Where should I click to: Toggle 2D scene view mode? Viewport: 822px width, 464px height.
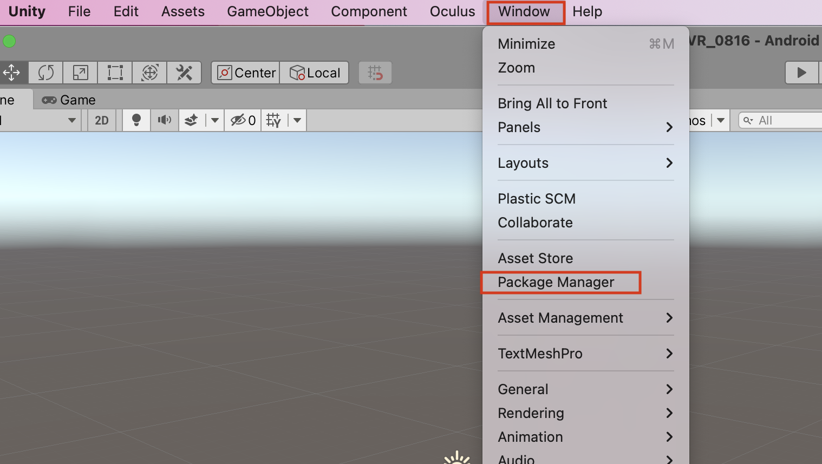click(x=102, y=120)
